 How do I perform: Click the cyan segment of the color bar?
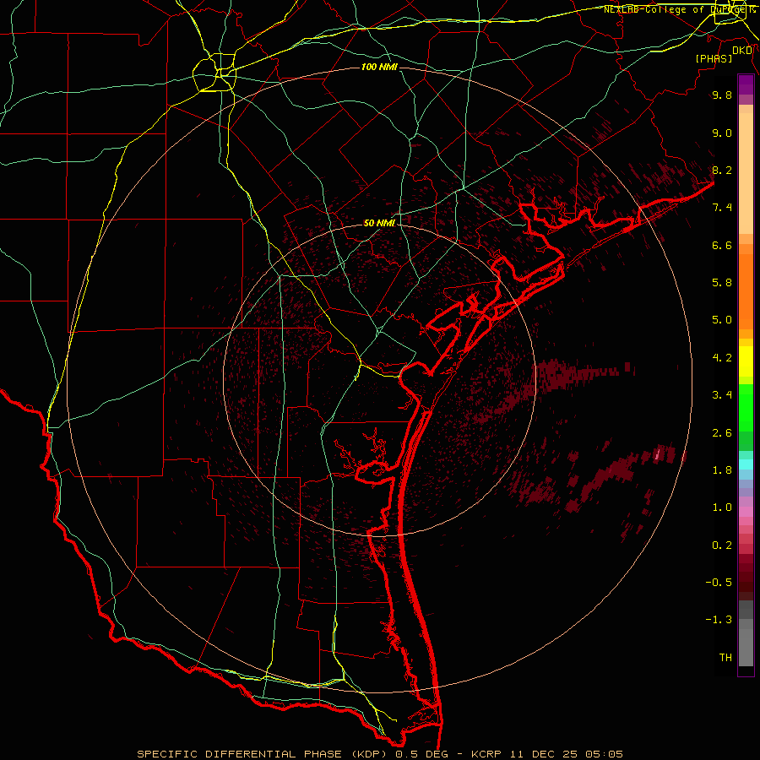tap(746, 464)
